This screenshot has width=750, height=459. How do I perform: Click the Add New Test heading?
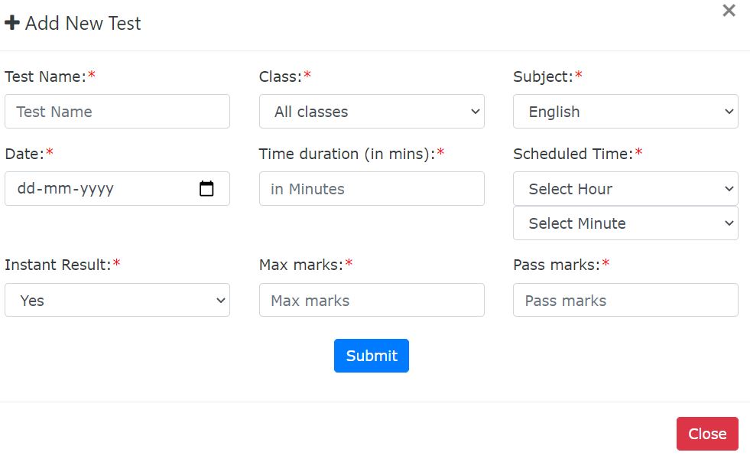tap(83, 23)
